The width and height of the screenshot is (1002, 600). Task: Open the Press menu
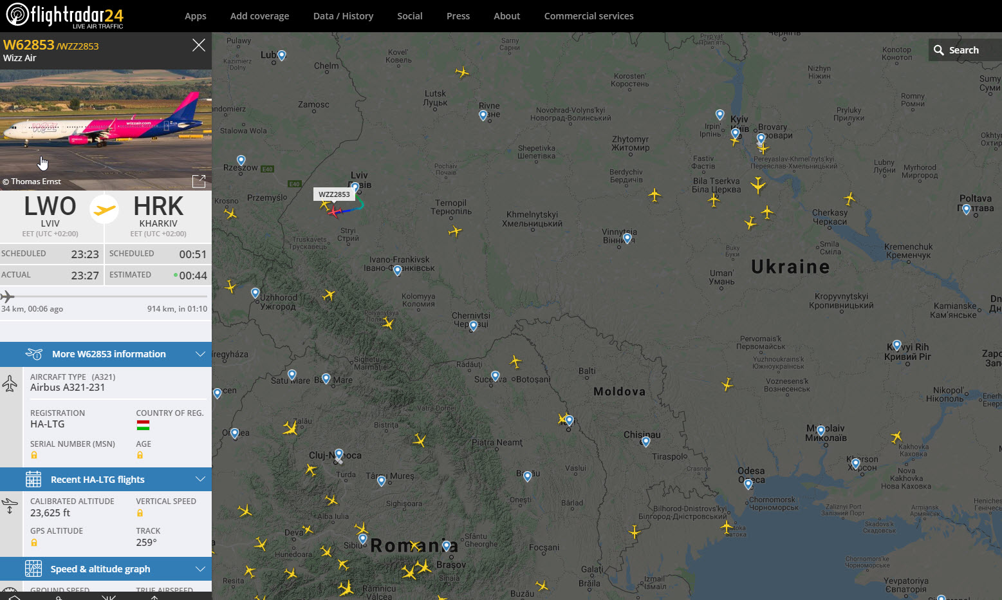[458, 16]
